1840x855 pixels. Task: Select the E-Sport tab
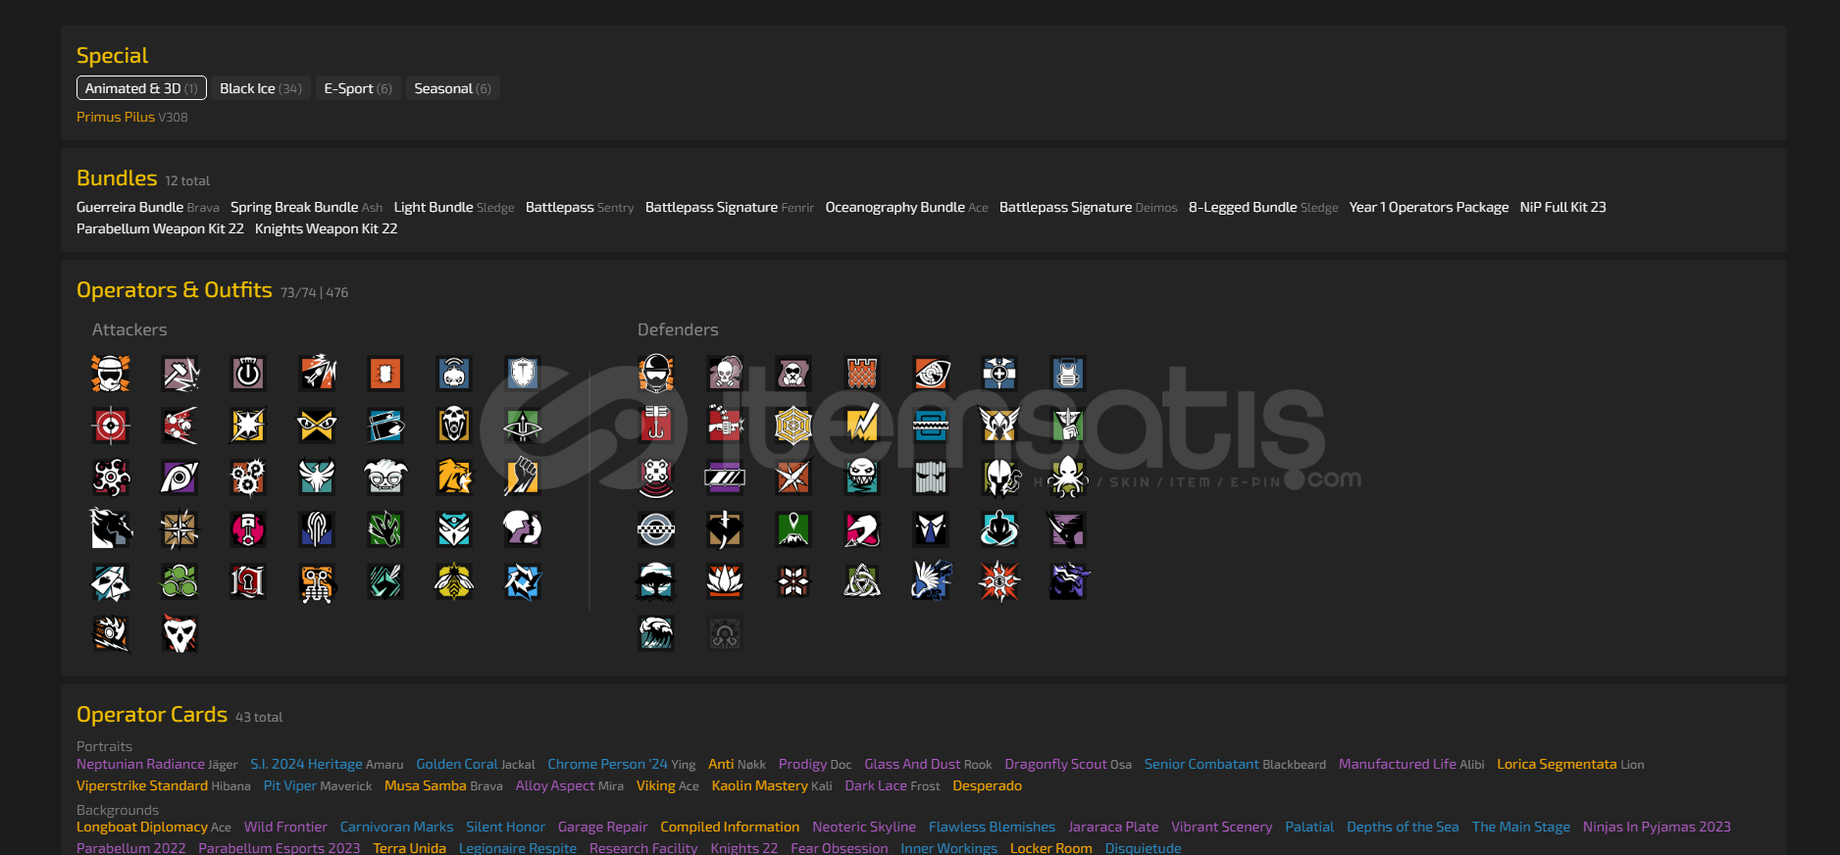point(358,88)
